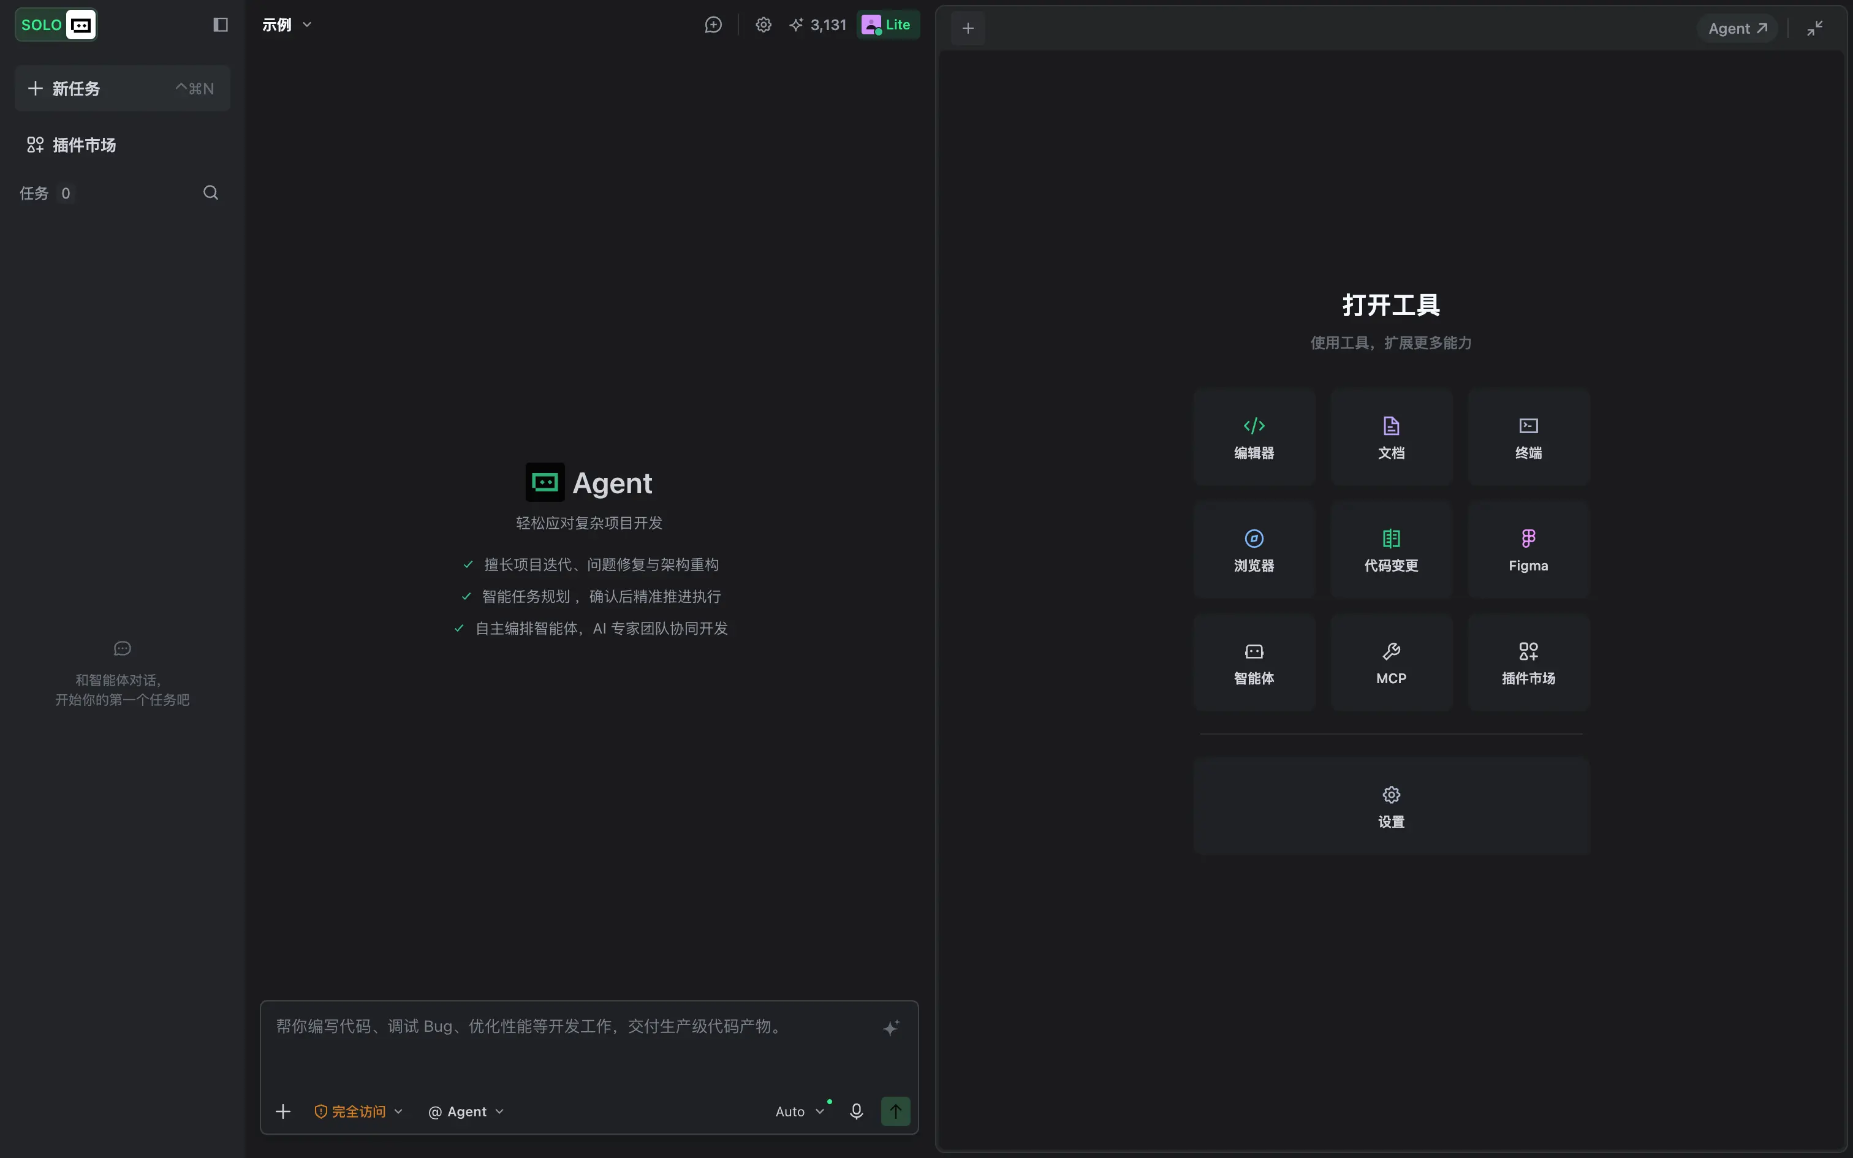Click the 和智能体对话 empty-state message
The height and width of the screenshot is (1158, 1853).
point(123,690)
